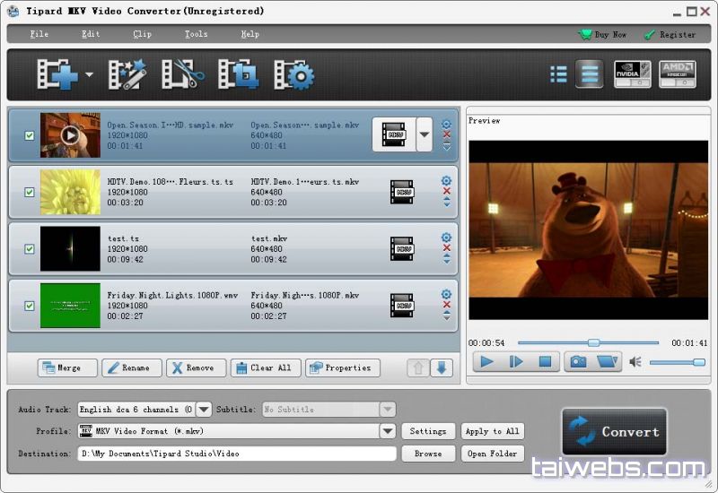Open the Crop video tool
This screenshot has height=493, width=718.
[239, 74]
